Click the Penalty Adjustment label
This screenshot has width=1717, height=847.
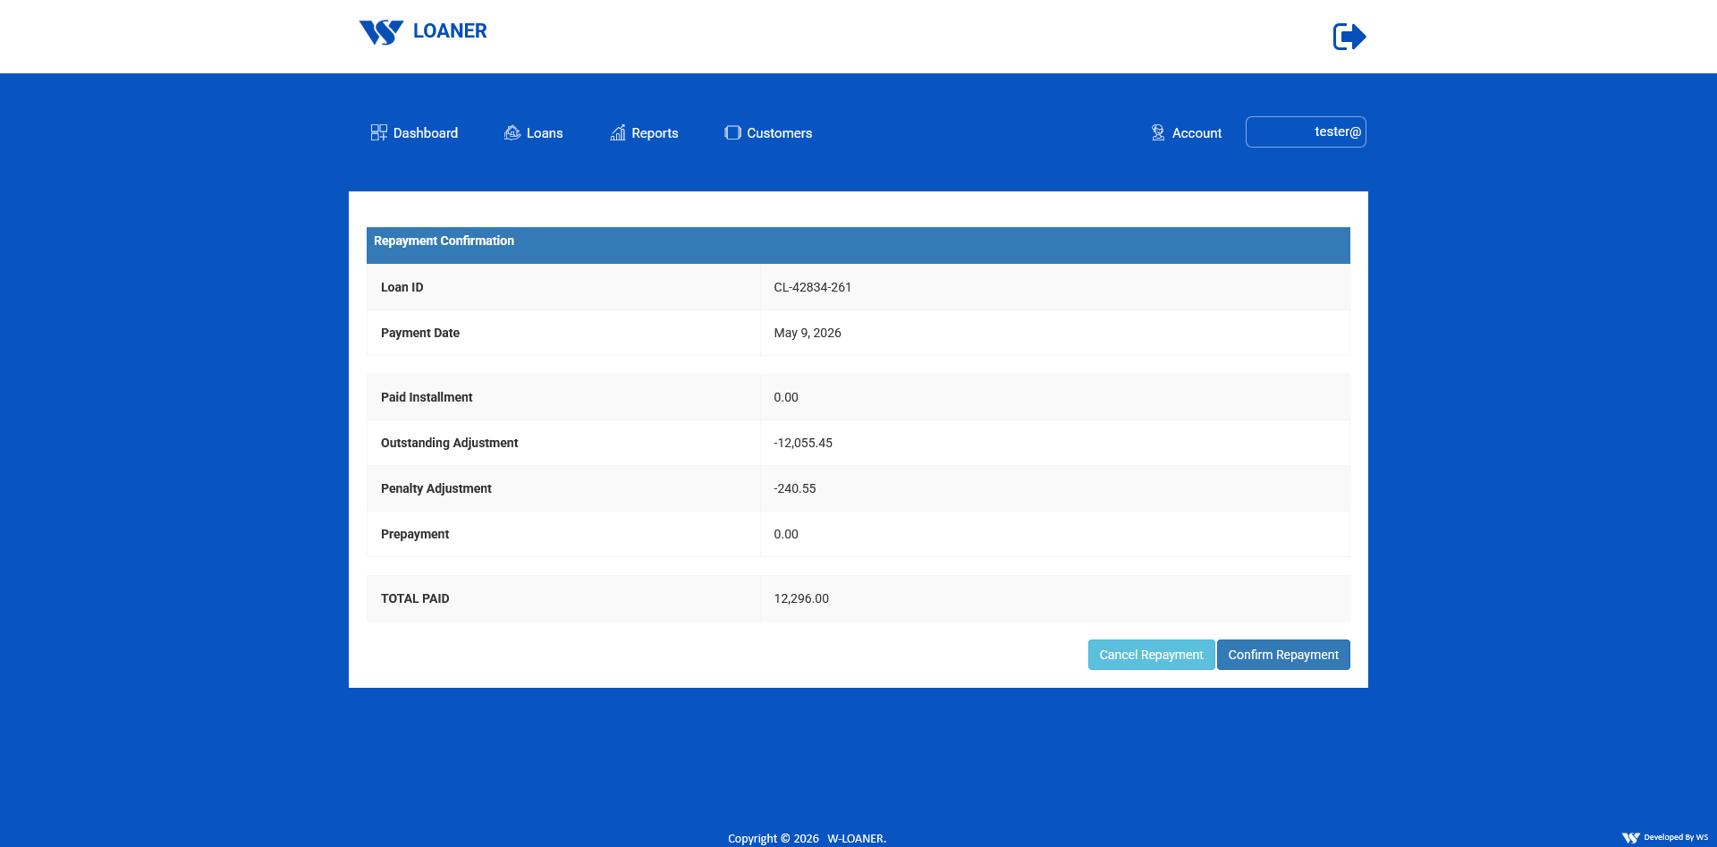tap(436, 488)
